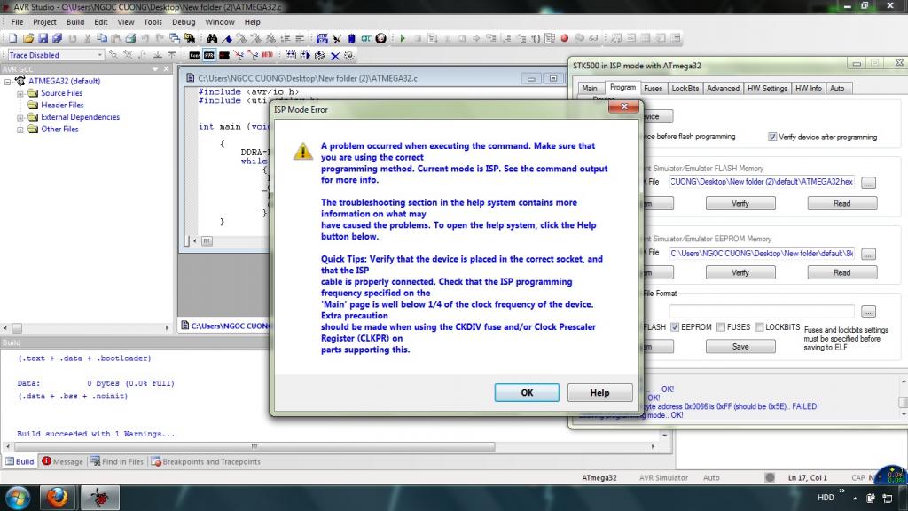
Task: Toggle 'Verify device after programming' checkbox
Action: (772, 137)
